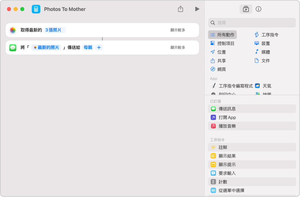300x197 pixels.
Task: Select the 媒體 category
Action: [262, 52]
